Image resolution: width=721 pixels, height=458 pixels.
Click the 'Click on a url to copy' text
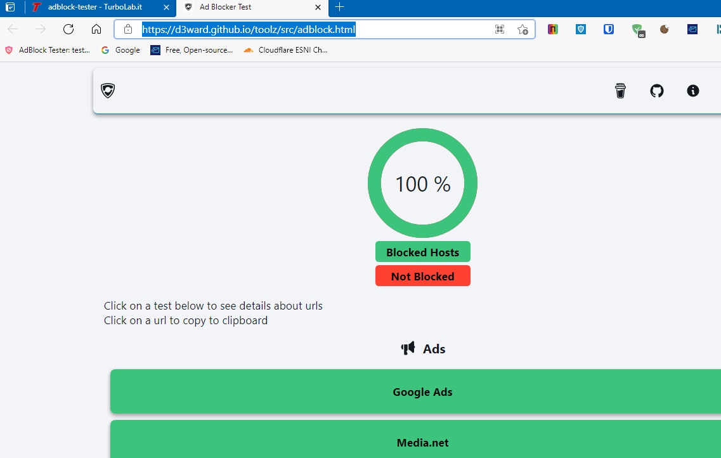click(x=186, y=320)
